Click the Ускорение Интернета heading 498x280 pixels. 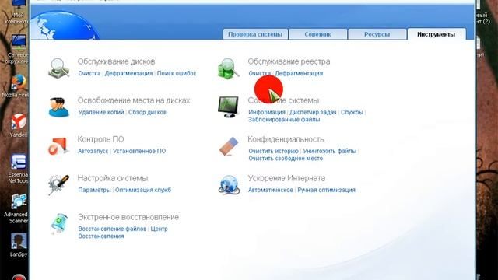click(286, 178)
